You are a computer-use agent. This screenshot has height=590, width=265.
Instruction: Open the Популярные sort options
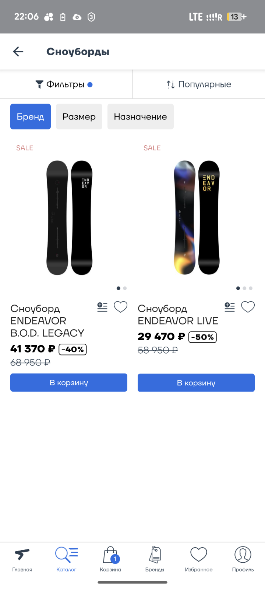199,84
